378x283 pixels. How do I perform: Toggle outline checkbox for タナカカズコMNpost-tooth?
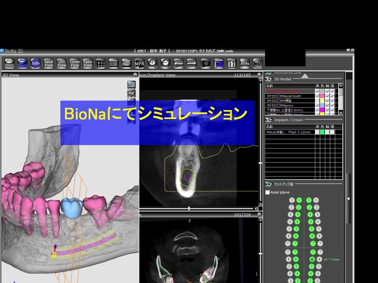point(327,96)
